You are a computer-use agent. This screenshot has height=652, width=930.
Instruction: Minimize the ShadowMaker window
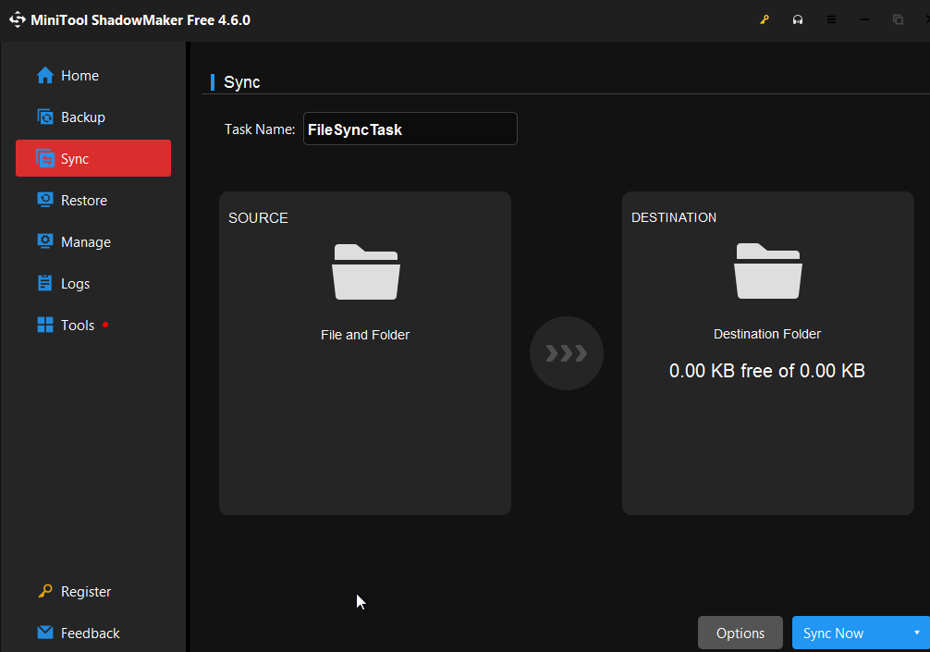(x=864, y=19)
